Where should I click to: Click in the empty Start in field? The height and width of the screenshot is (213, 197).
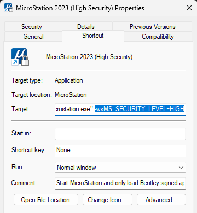click(x=120, y=134)
